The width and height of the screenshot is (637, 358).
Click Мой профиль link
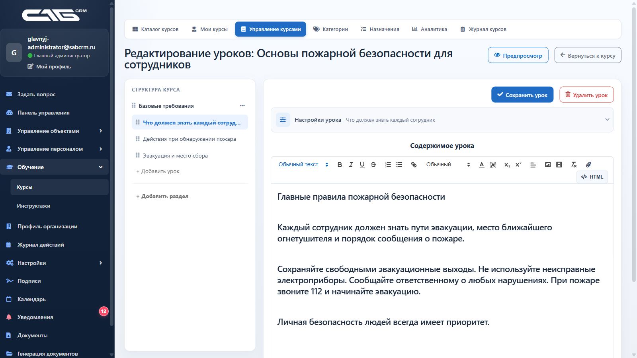pos(49,66)
